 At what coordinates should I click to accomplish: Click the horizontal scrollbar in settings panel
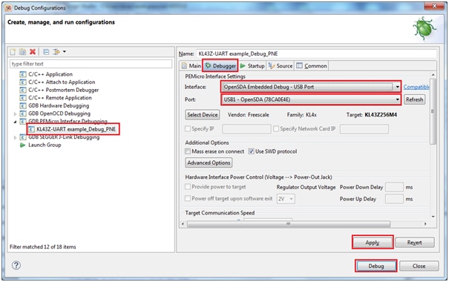[289, 224]
